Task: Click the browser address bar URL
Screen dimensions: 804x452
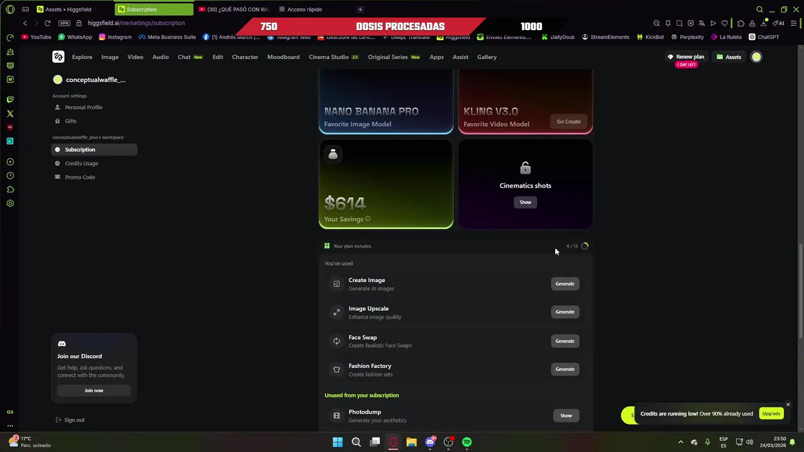Action: tap(136, 23)
